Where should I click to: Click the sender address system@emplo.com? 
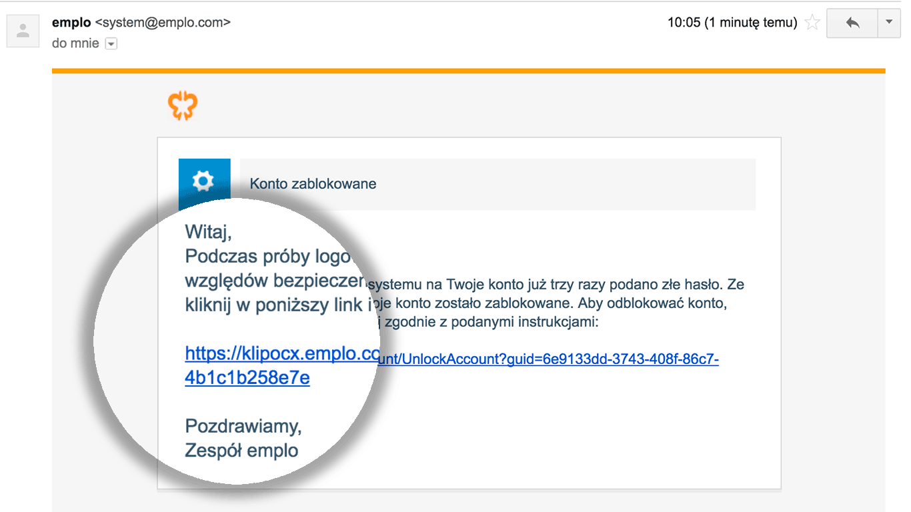163,22
